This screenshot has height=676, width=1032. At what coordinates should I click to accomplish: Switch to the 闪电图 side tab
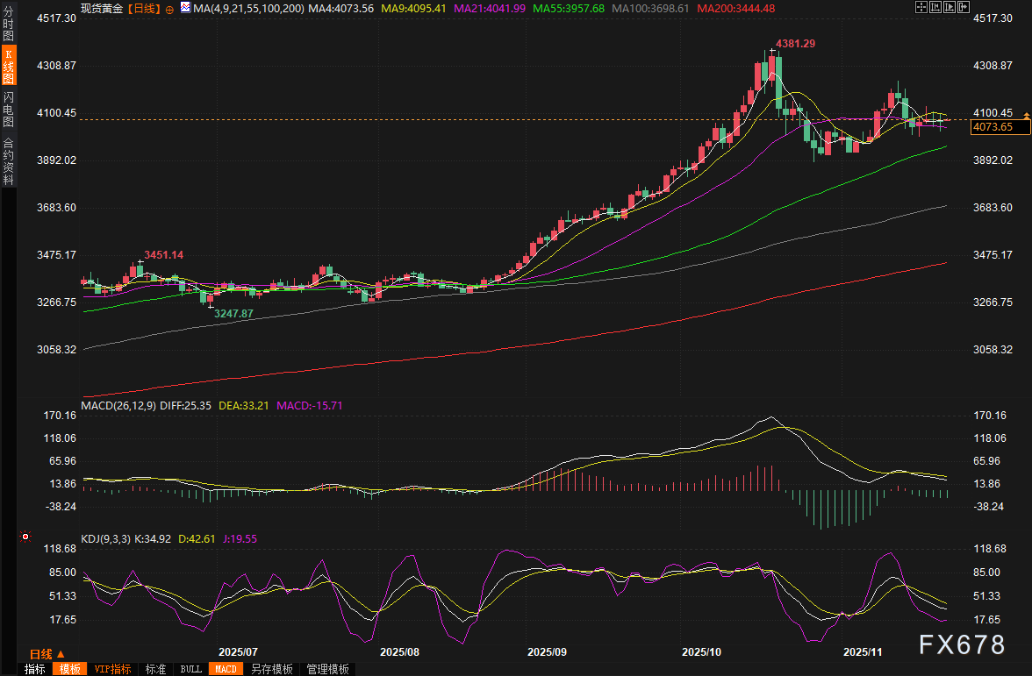coord(8,110)
